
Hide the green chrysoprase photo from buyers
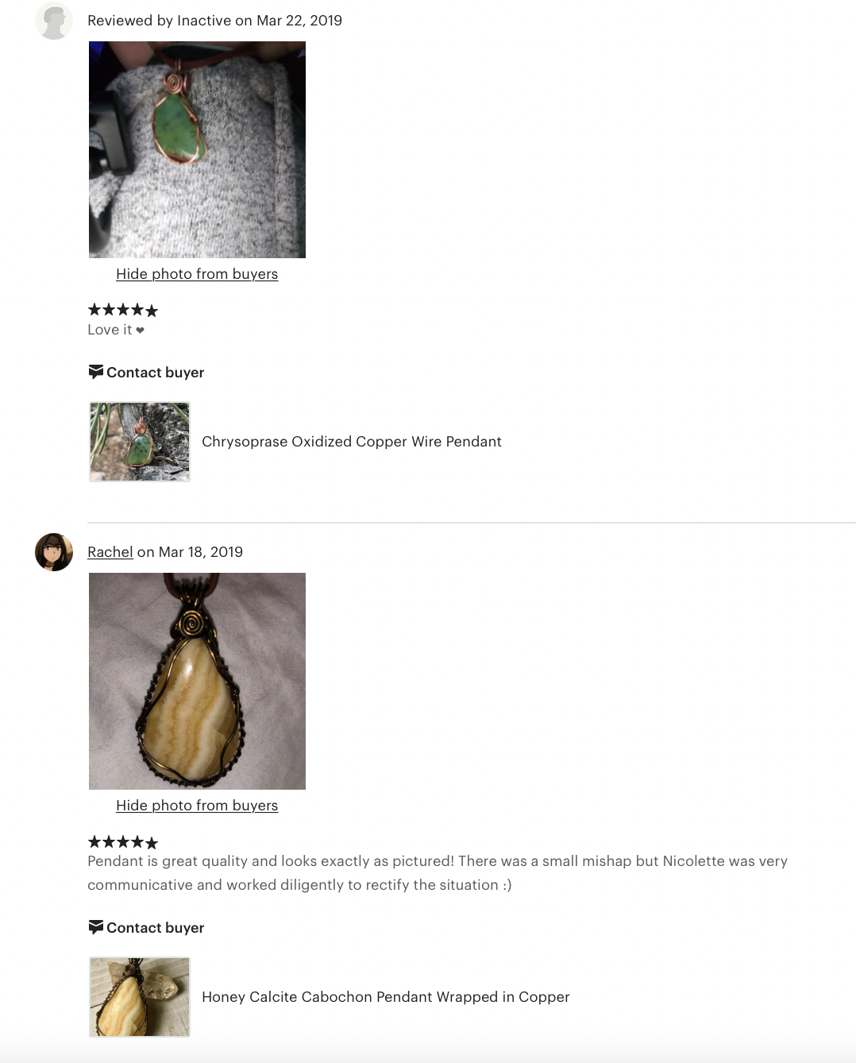[x=197, y=274]
